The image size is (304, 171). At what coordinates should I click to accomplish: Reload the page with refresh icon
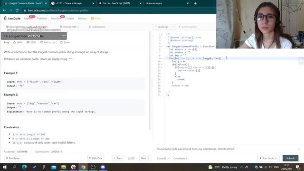tap(17, 10)
